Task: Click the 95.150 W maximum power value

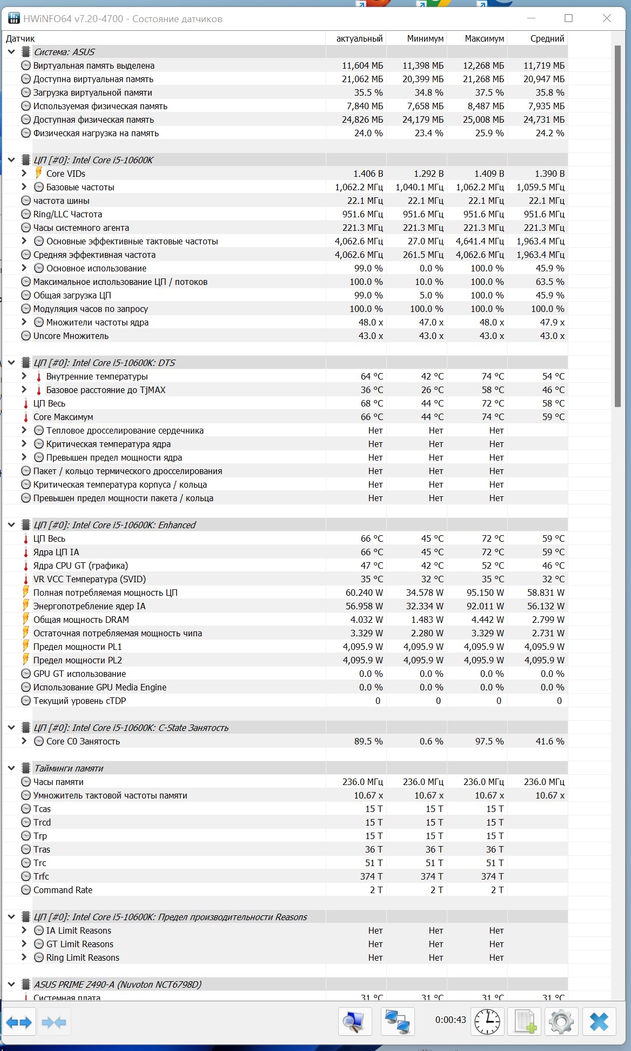Action: [x=484, y=593]
